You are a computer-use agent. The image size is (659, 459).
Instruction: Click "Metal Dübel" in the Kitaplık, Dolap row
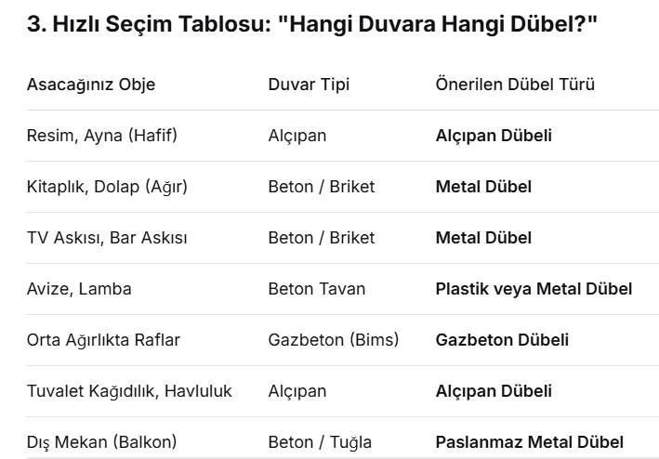coord(483,187)
